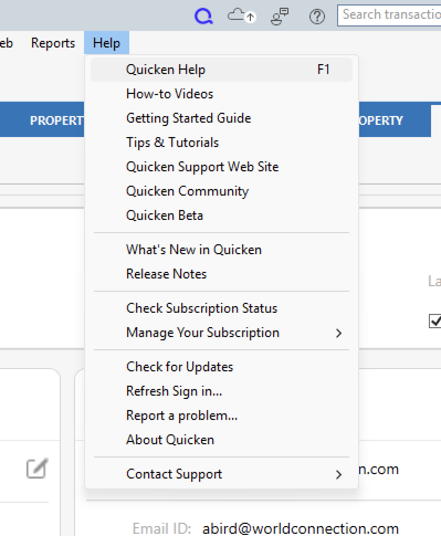The height and width of the screenshot is (536, 441).
Task: Select Quicken Help from the menu
Action: pyautogui.click(x=166, y=69)
